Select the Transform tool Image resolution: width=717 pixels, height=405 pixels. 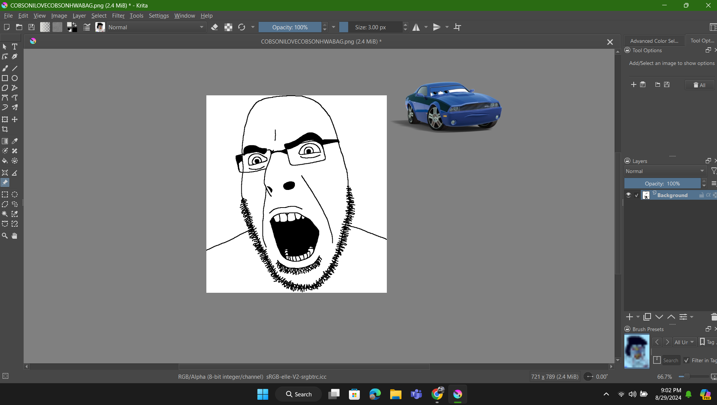(x=5, y=119)
